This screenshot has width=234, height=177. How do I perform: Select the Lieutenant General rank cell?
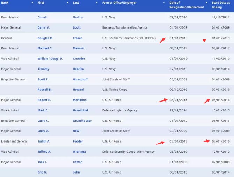(x=14, y=141)
